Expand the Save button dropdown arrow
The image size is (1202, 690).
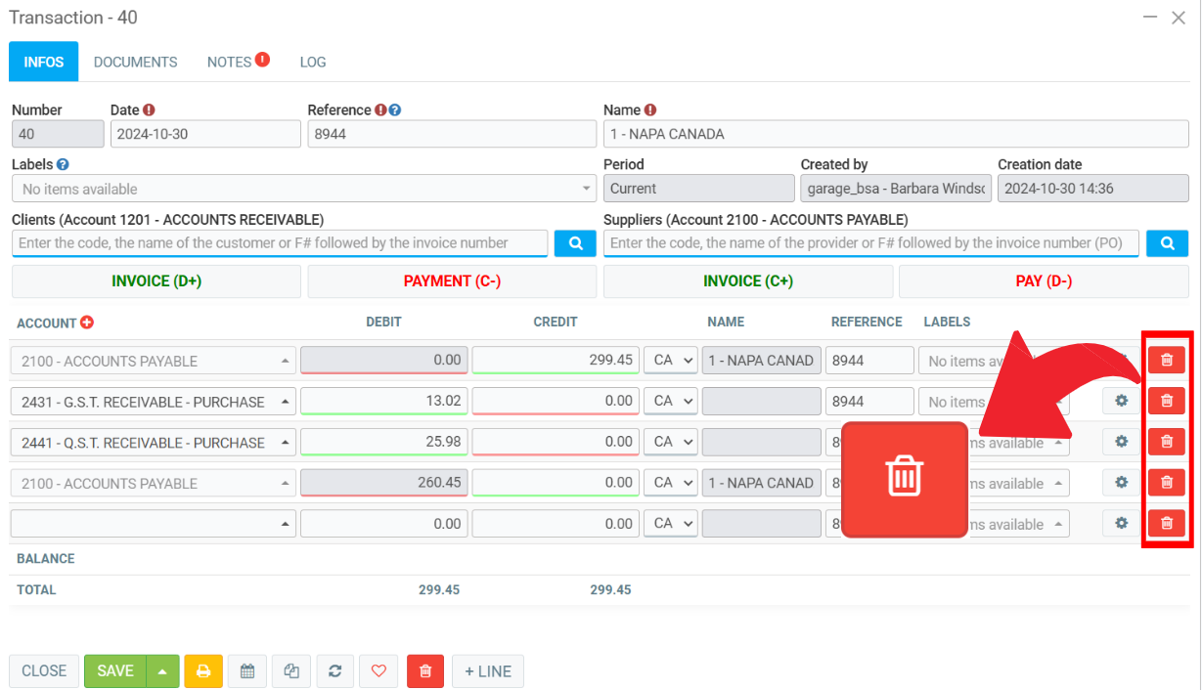(x=162, y=671)
